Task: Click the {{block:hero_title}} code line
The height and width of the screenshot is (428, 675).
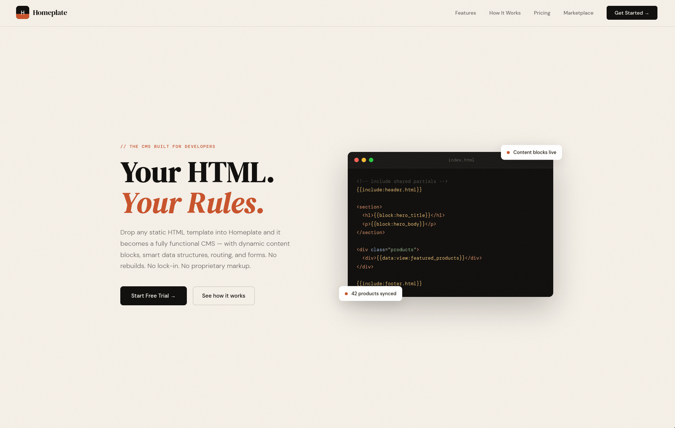Action: coord(404,215)
